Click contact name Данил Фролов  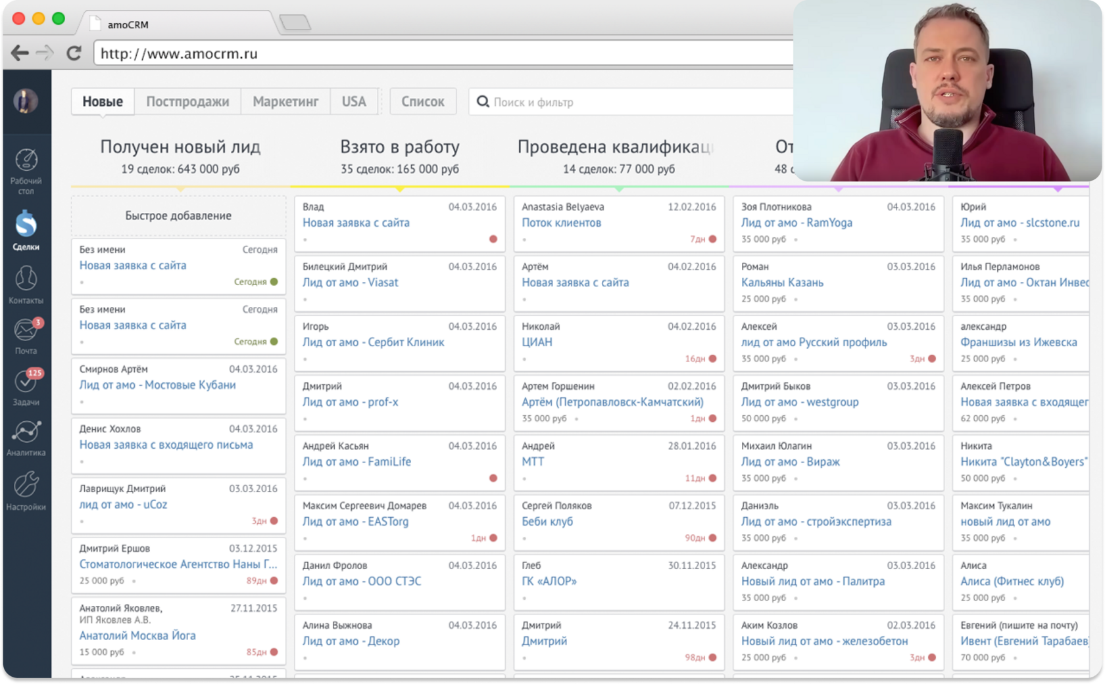[x=335, y=566]
